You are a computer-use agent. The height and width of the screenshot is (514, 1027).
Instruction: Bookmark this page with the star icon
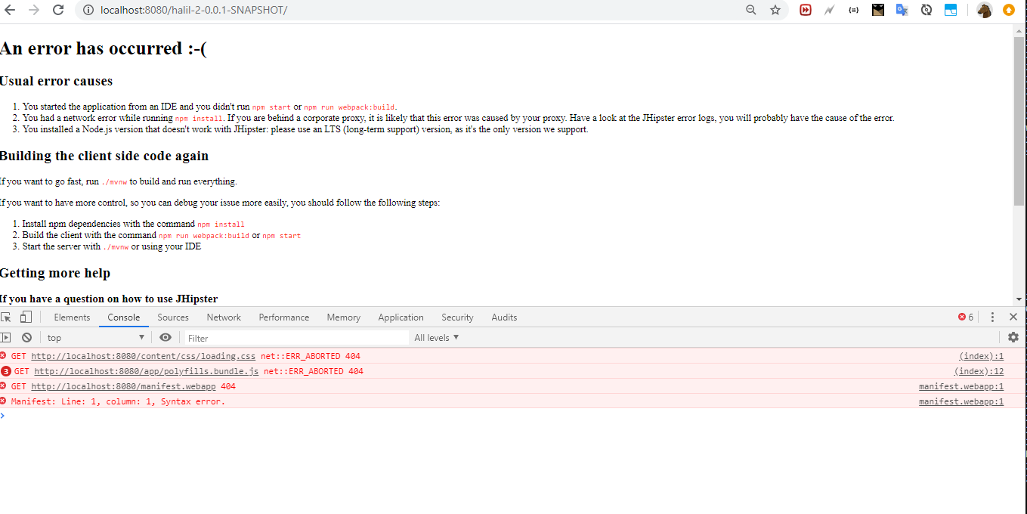point(775,10)
